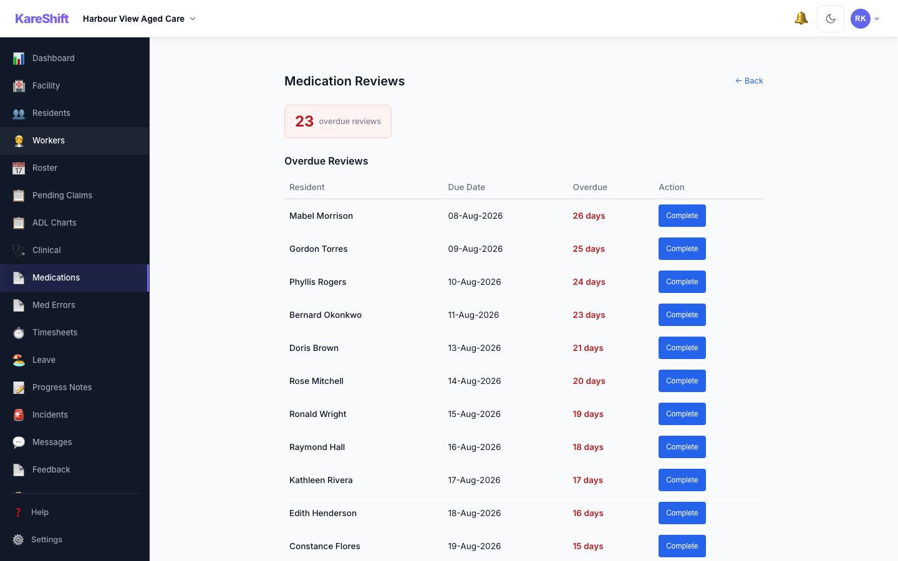Viewport: 898px width, 561px height.
Task: Mark Ronald Wright's review complete
Action: [682, 414]
